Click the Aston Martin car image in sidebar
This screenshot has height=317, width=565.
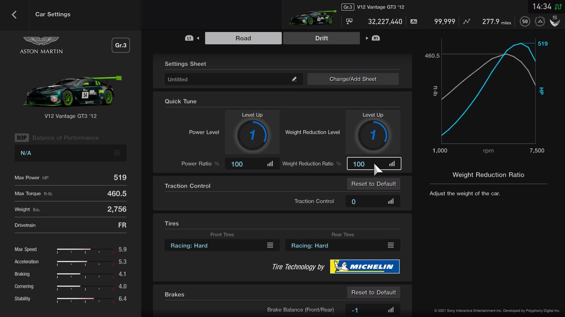click(73, 91)
